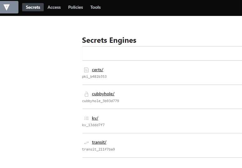The height and width of the screenshot is (168, 242).
Task: Click the kv_13ddd7f7 accessor text
Action: click(x=93, y=125)
